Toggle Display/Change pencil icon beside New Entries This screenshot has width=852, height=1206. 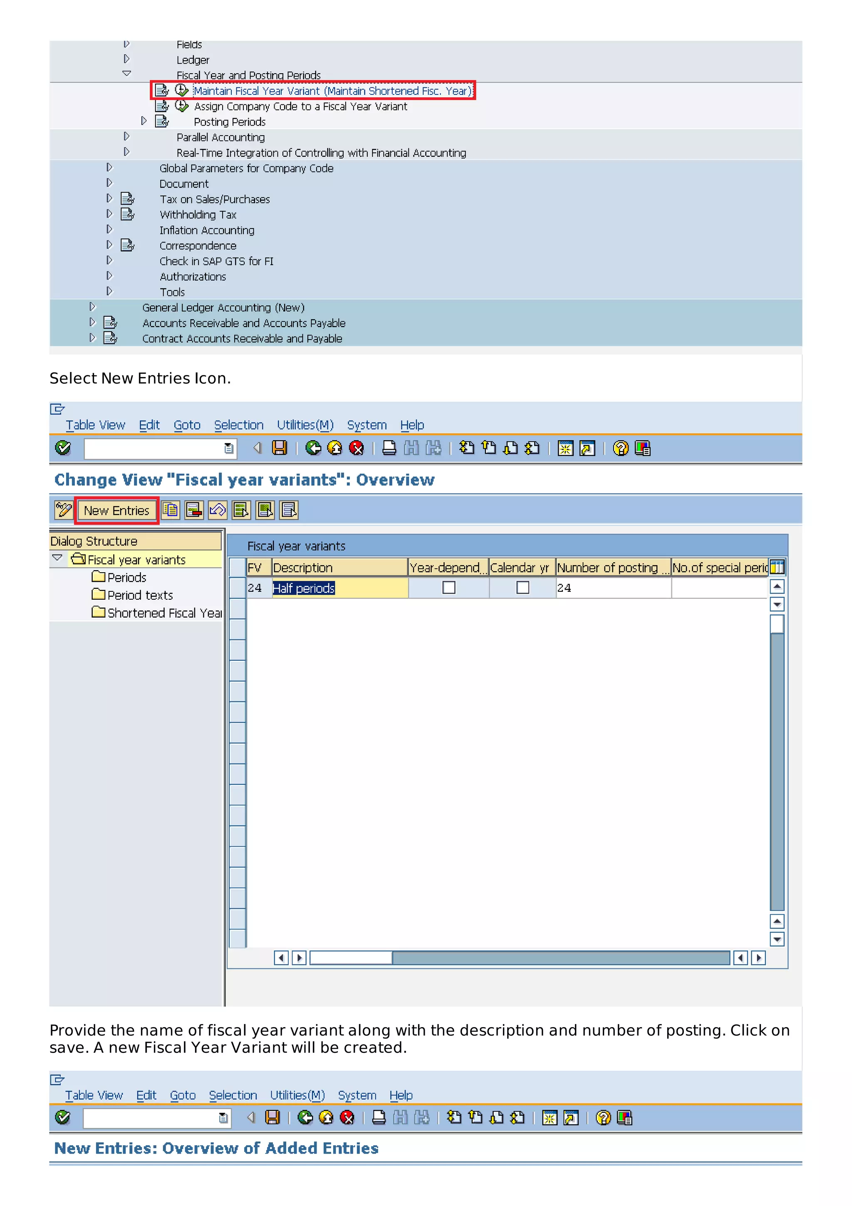tap(64, 510)
